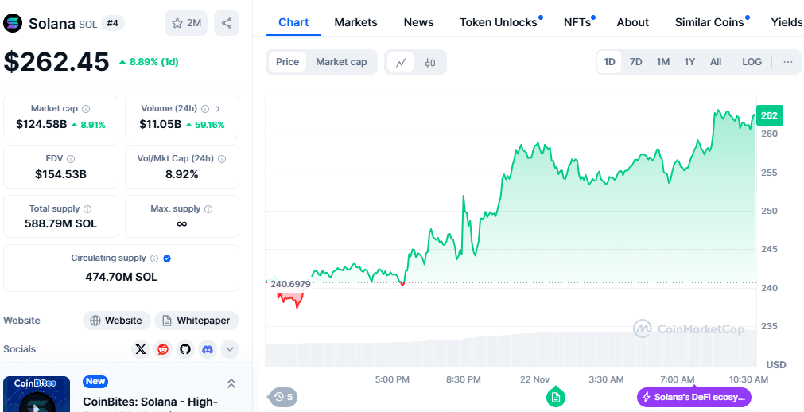Set chart range to 1D
Image resolution: width=804 pixels, height=412 pixels.
point(609,62)
